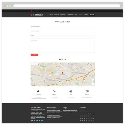Submit the form with red Send button
Viewport: 125px width, 125px height.
(x=34, y=55)
